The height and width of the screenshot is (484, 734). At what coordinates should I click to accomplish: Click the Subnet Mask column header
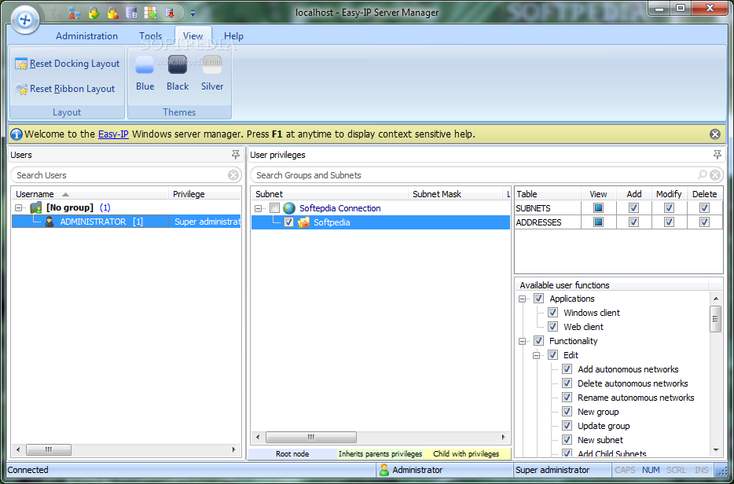455,194
